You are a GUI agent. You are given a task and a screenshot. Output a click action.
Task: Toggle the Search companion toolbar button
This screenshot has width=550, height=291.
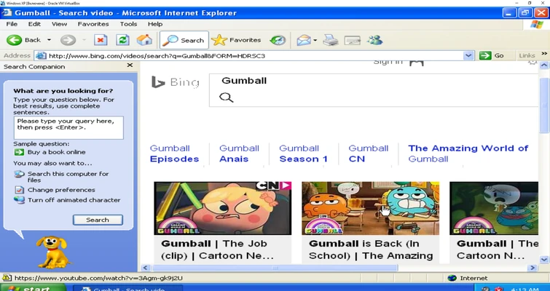point(184,40)
